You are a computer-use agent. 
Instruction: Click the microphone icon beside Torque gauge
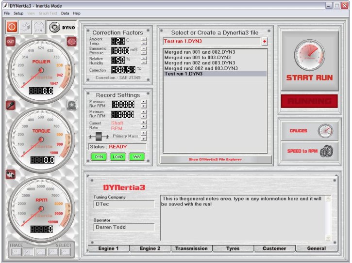click(x=10, y=105)
